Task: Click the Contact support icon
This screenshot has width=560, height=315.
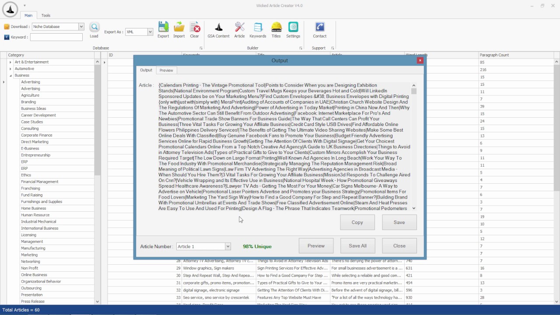Action: [x=319, y=30]
